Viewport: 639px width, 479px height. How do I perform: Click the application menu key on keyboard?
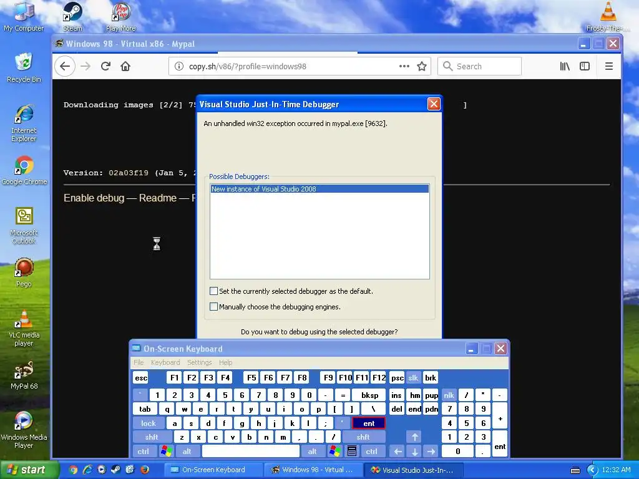(352, 452)
